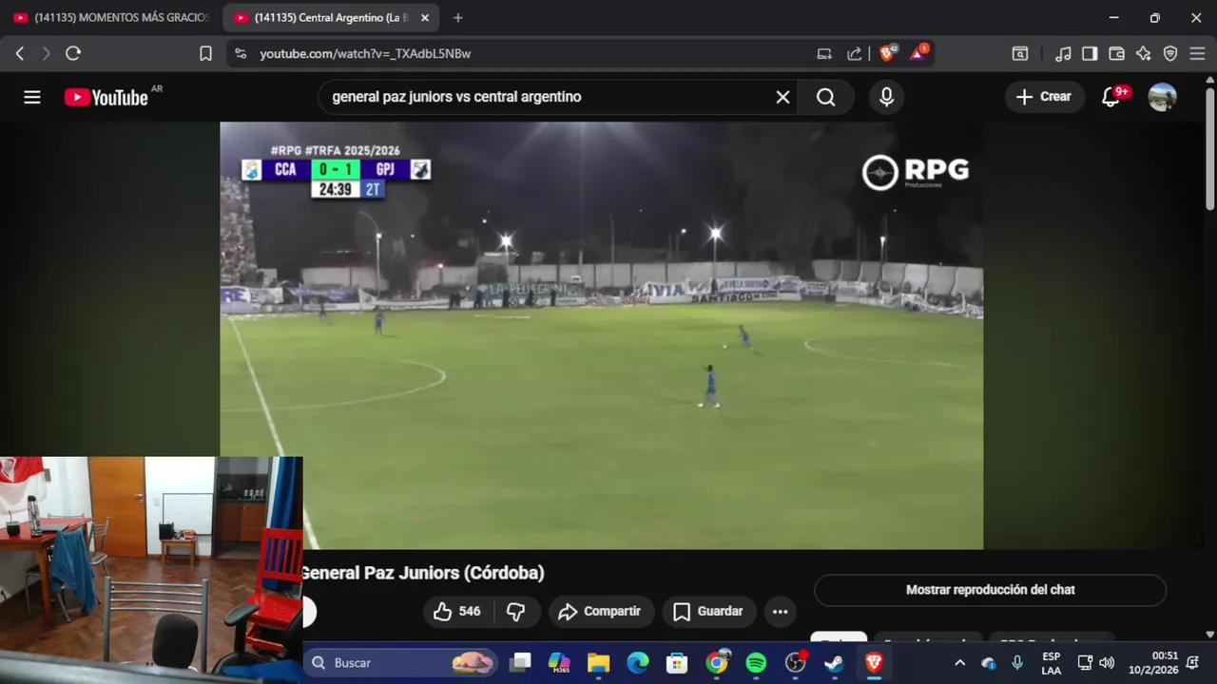
Task: Toggle the Brave sidebar panel
Action: (1090, 53)
